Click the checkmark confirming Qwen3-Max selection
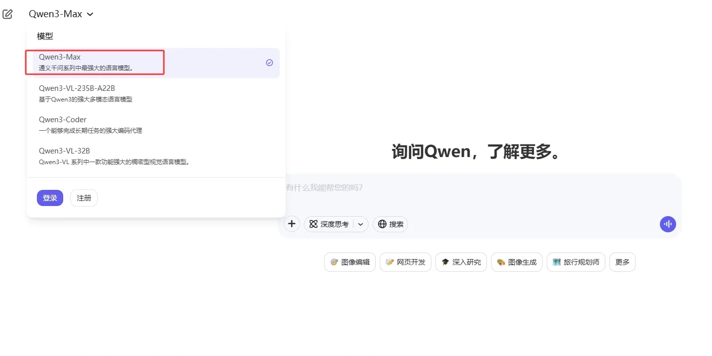 pos(269,63)
